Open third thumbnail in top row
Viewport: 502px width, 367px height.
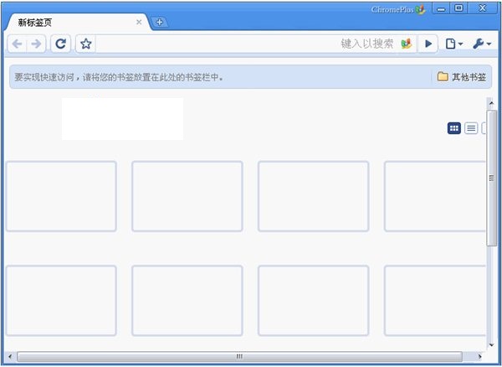(314, 196)
